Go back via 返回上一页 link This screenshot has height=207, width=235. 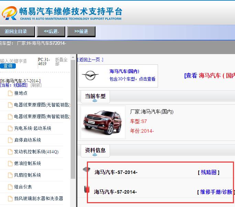coord(90,60)
